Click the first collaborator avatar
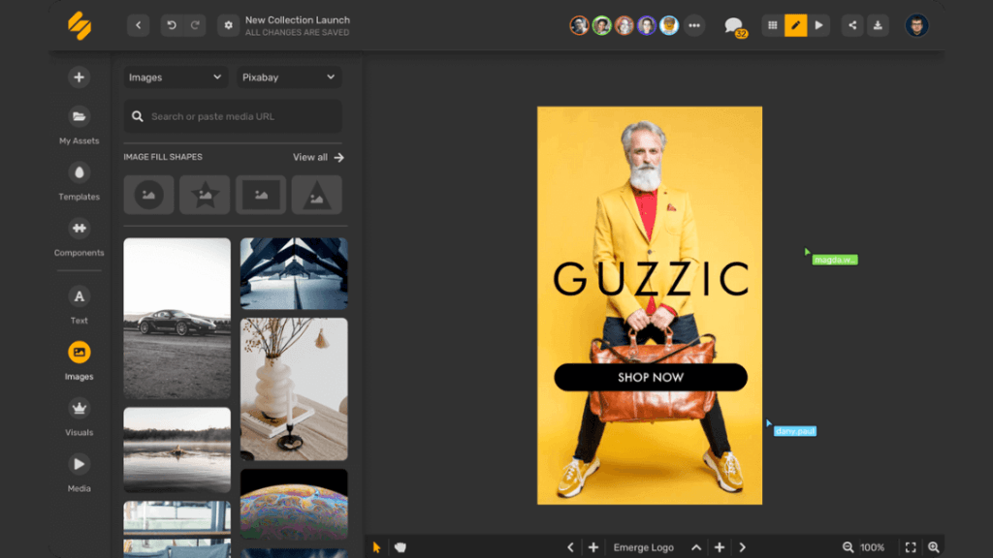 [579, 25]
